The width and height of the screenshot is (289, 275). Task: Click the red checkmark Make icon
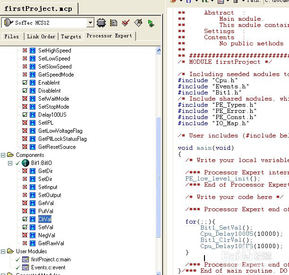(x=126, y=23)
